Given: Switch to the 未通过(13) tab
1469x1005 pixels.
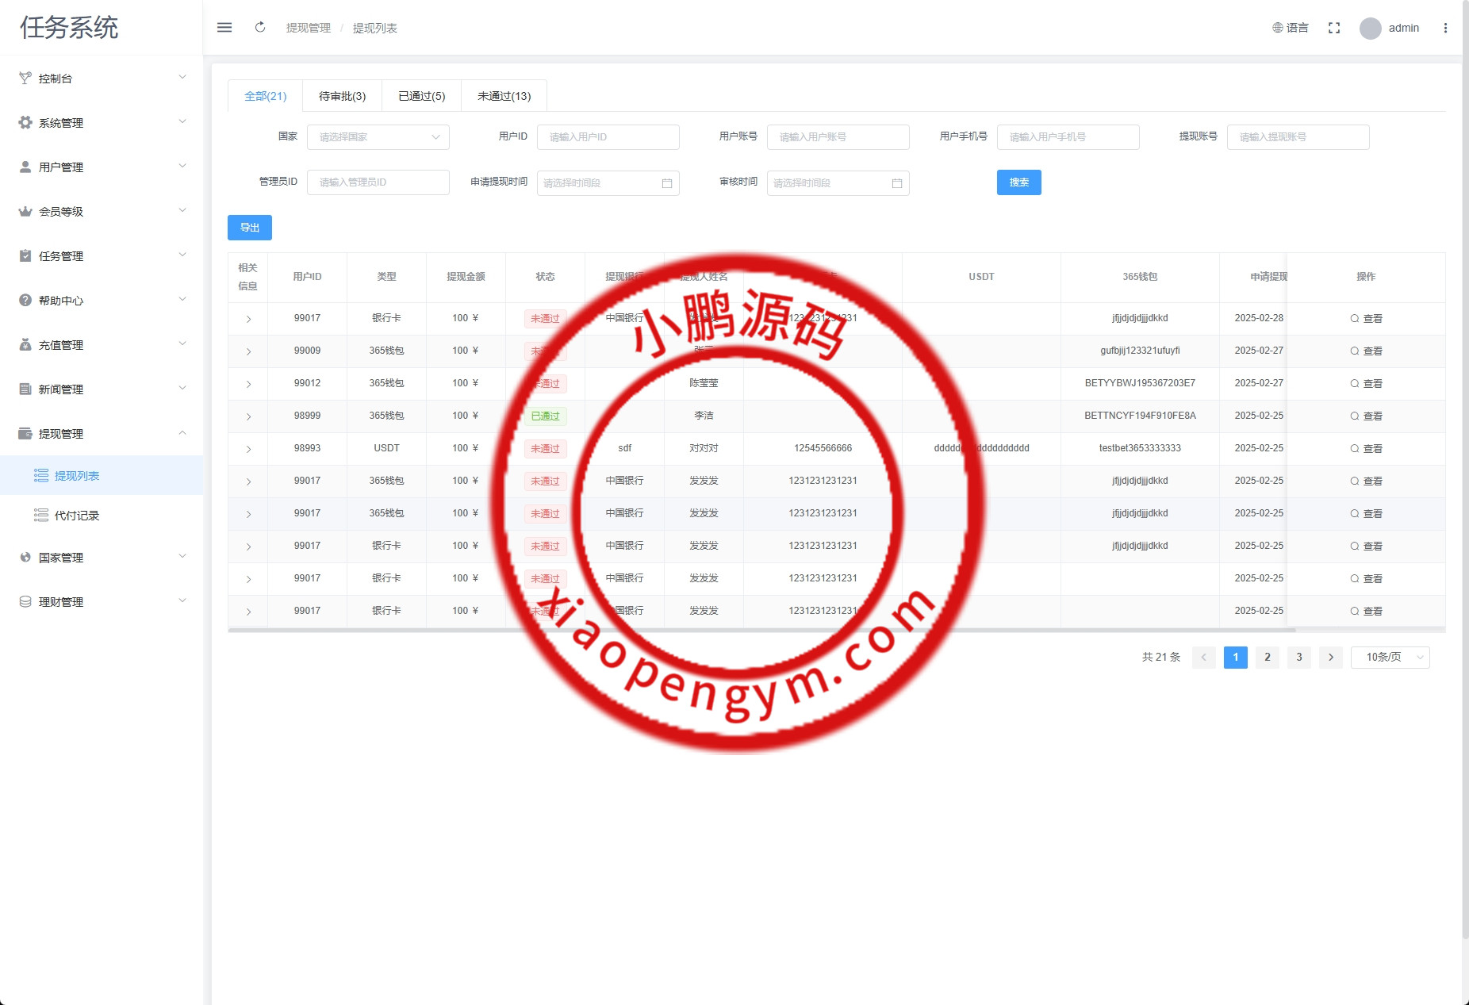Looking at the screenshot, I should point(502,95).
